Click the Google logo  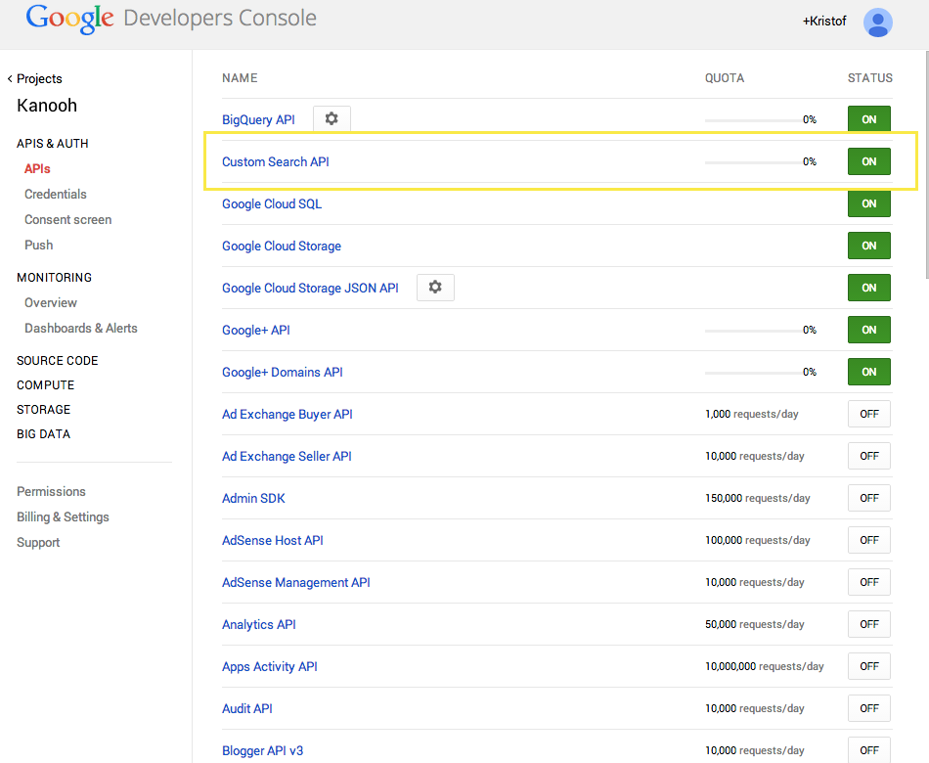tap(69, 19)
